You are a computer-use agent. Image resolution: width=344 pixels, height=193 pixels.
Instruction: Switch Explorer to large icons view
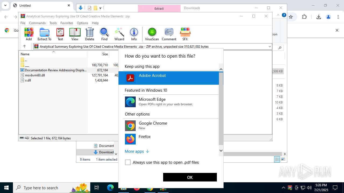pos(283,159)
